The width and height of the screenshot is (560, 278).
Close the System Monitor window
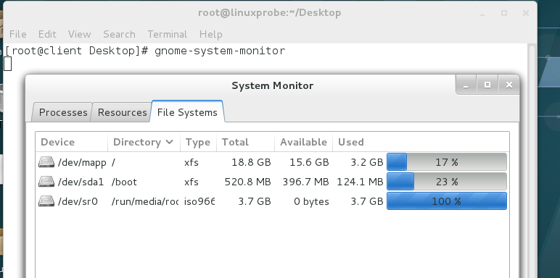(509, 85)
